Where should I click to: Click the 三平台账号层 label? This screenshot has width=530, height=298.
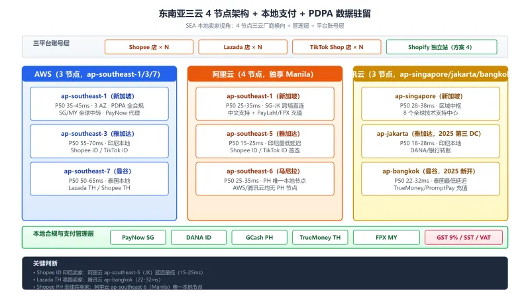(x=52, y=43)
